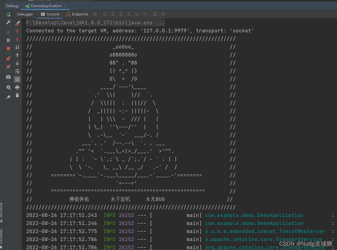
Task: Print console output with printer icon
Action: (17, 87)
